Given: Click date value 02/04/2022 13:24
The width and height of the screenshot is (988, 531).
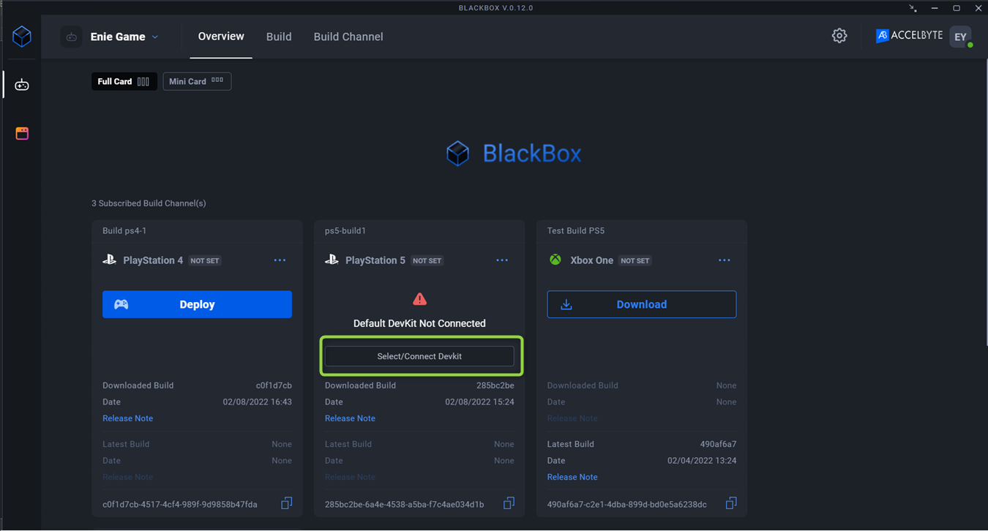Looking at the screenshot, I should coord(702,461).
